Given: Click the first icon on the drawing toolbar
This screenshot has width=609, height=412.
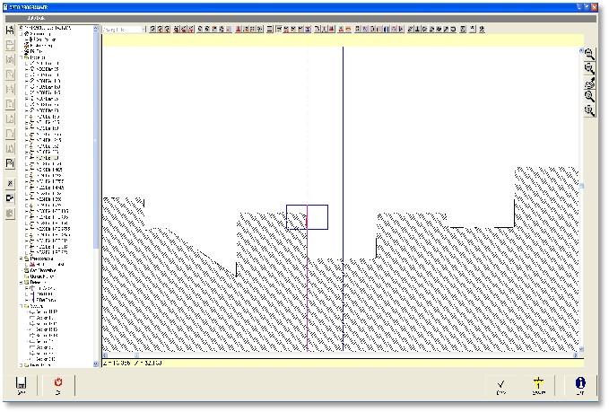Looking at the screenshot, I should tap(152, 30).
